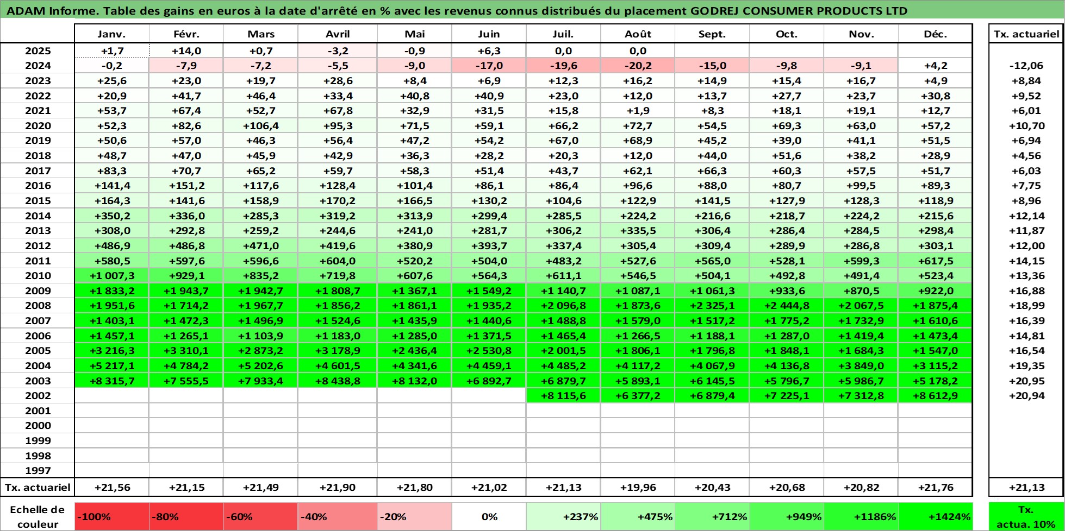Click the 'Tx. actua. 10%' green cell

1026,516
